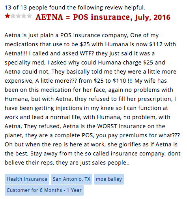
Task: Select the fourth gray rating star
Action: pos(24,16)
